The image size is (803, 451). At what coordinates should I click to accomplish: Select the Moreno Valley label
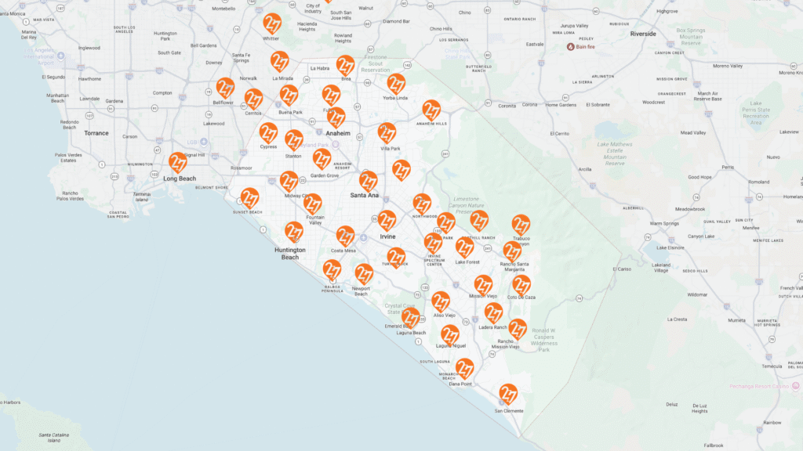pyautogui.click(x=728, y=66)
